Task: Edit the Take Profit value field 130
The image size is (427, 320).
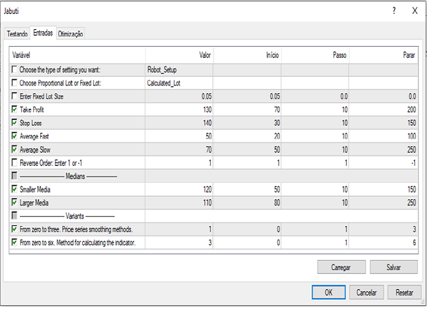Action: click(x=179, y=109)
